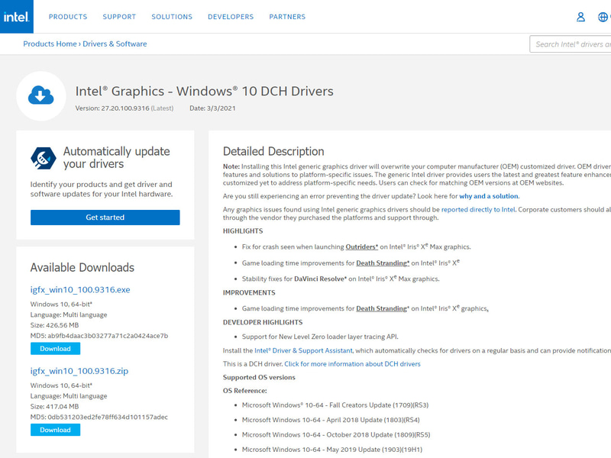
Task: Click the driver assistant wrench icon
Action: click(43, 158)
